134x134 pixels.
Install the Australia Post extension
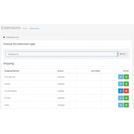[x=126, y=77]
